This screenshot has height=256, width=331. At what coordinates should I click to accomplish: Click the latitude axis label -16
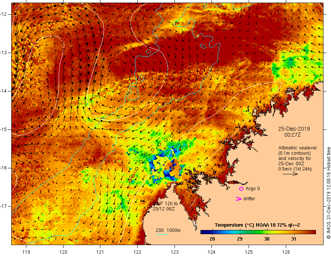pyautogui.click(x=4, y=168)
